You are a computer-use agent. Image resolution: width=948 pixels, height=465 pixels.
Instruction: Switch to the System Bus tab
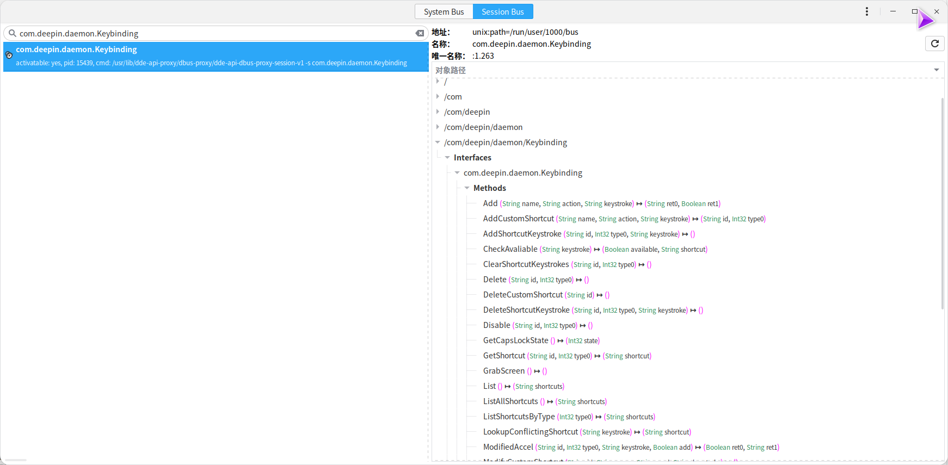click(444, 11)
